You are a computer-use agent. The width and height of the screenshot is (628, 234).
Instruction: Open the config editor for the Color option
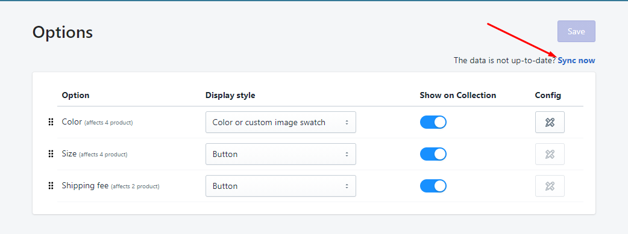pyautogui.click(x=550, y=122)
